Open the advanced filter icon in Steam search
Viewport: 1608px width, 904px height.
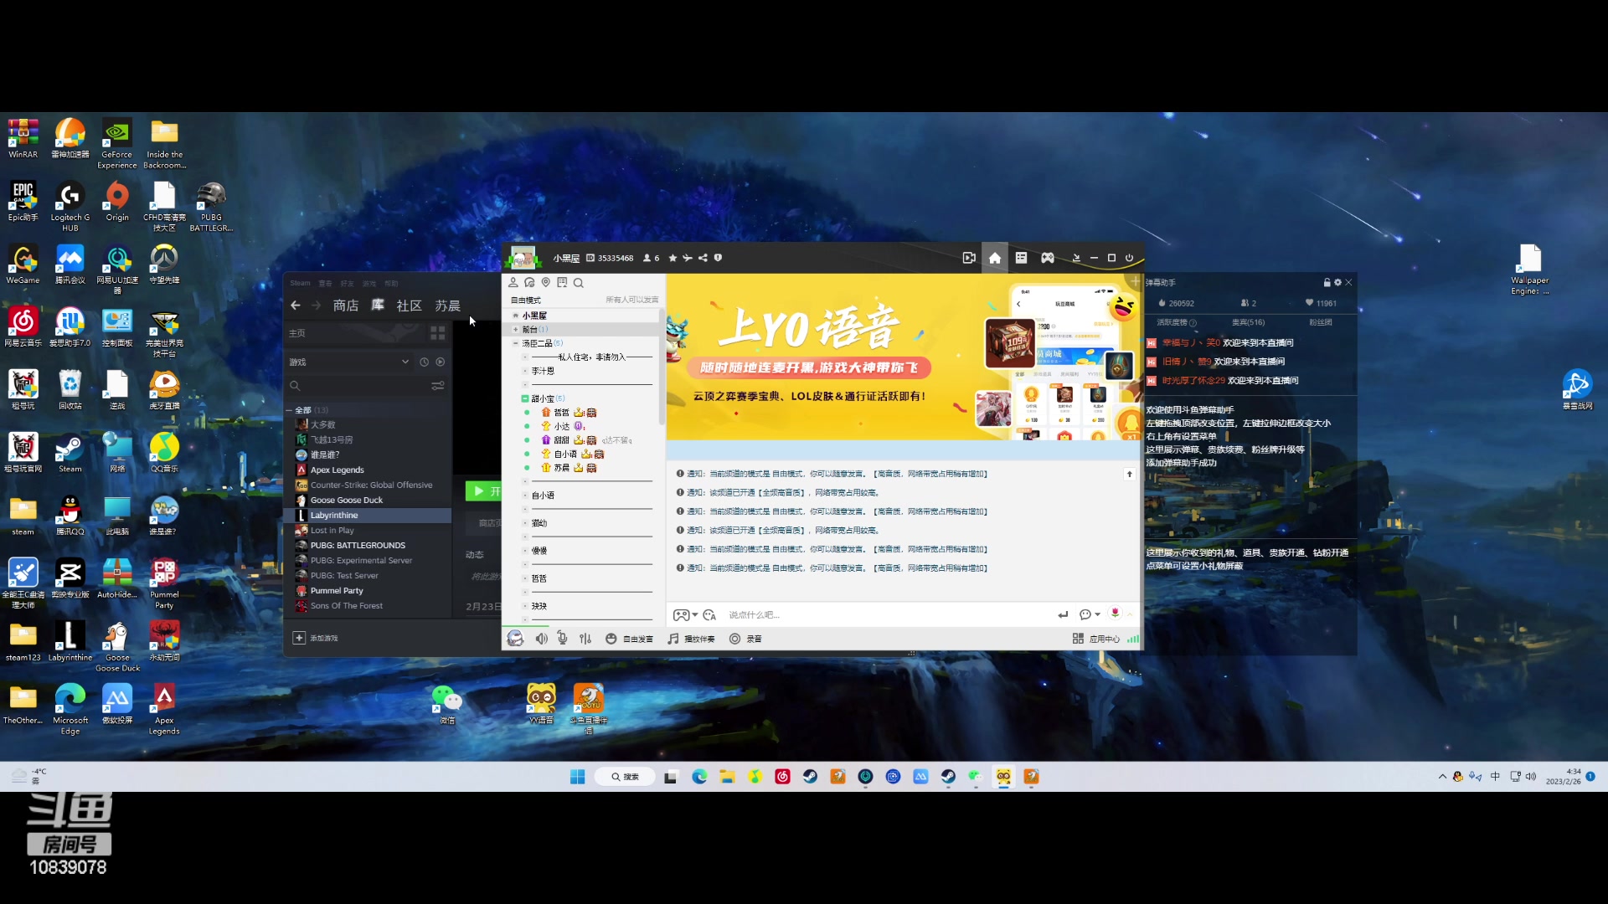[438, 386]
